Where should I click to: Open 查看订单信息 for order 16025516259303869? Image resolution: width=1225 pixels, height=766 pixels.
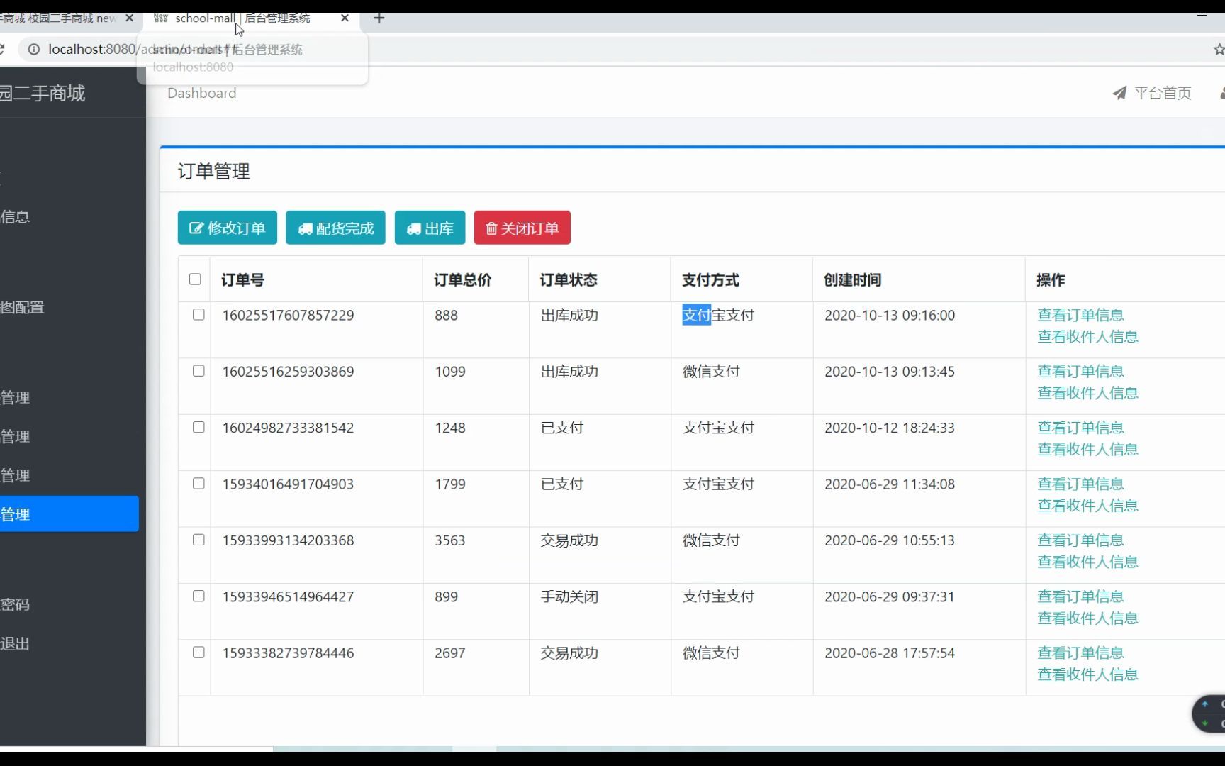pos(1080,372)
